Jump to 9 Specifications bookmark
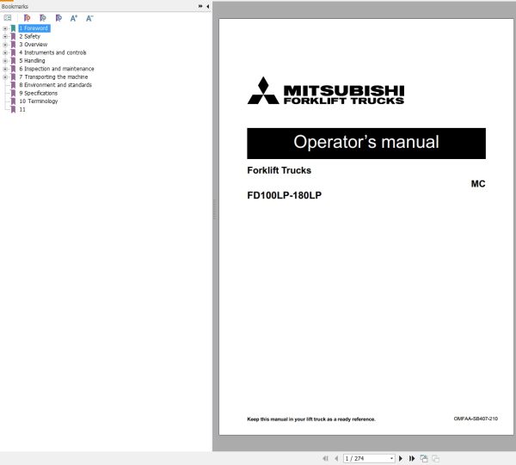The image size is (516, 465). [38, 93]
